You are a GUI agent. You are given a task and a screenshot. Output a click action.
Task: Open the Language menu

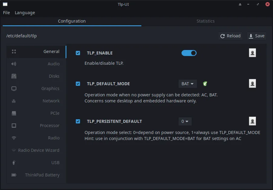pos(25,13)
